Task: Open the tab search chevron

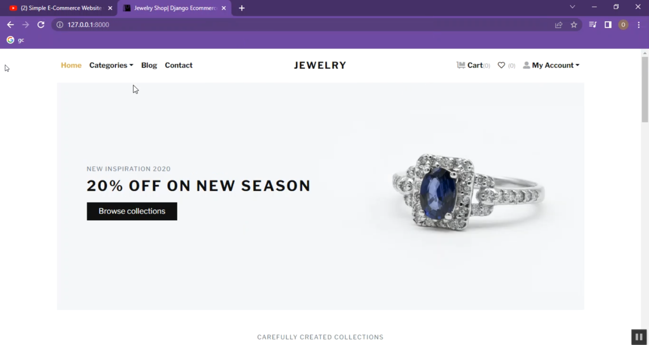Action: 572,7
